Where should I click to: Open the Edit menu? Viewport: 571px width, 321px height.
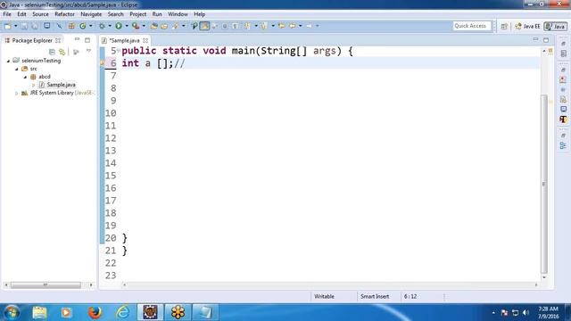(x=21, y=14)
